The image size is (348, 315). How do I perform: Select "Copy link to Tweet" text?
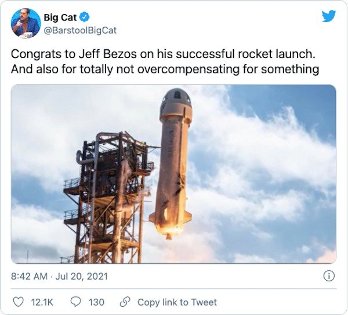click(177, 302)
